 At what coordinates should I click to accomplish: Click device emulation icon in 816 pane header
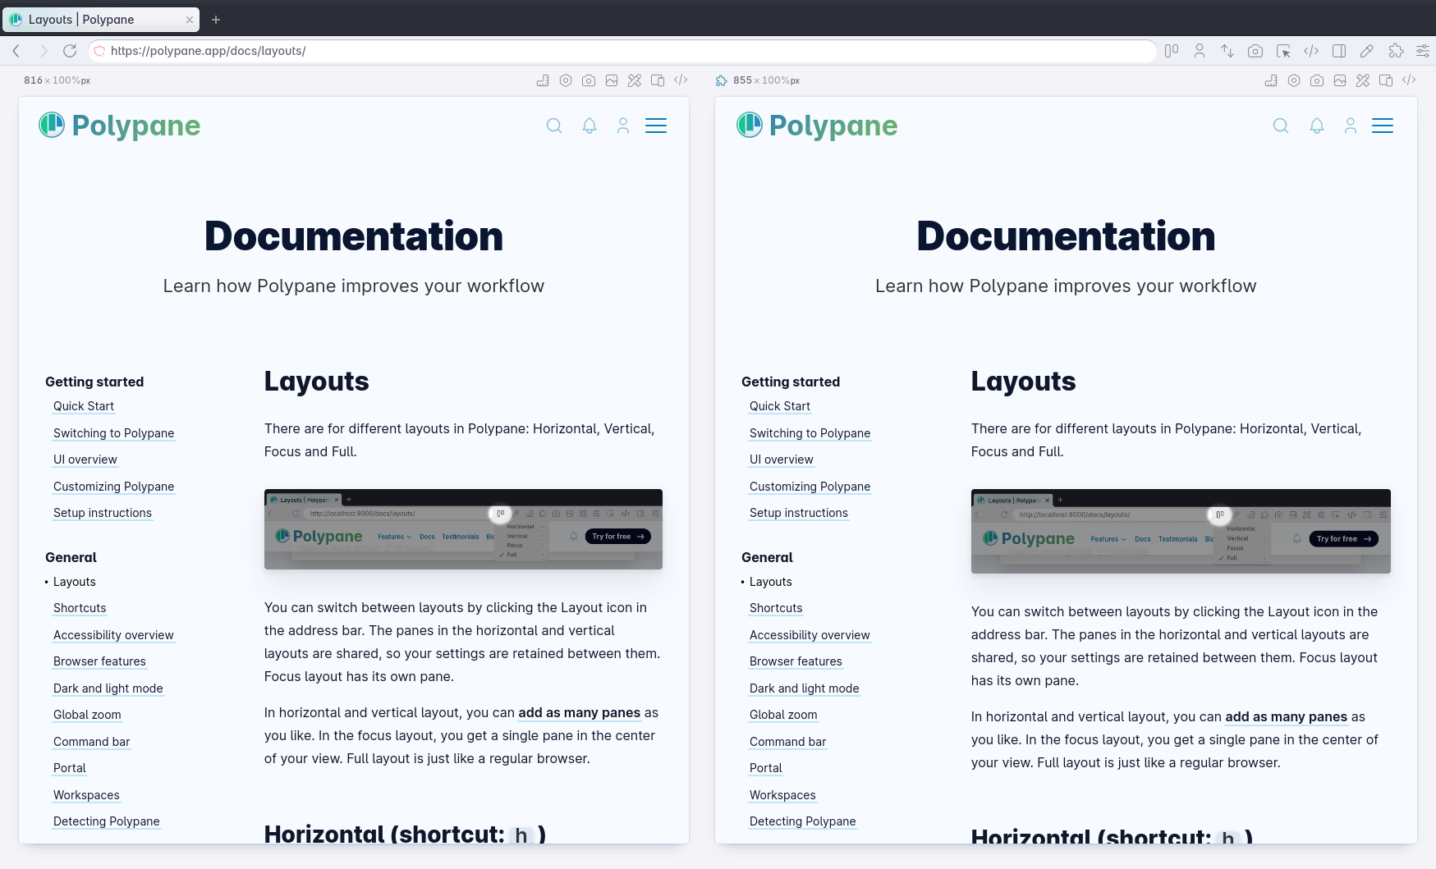658,80
